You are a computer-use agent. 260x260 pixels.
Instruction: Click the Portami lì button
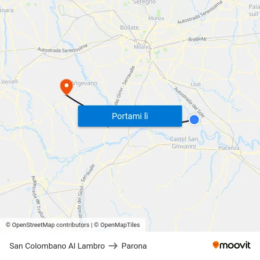130,116
